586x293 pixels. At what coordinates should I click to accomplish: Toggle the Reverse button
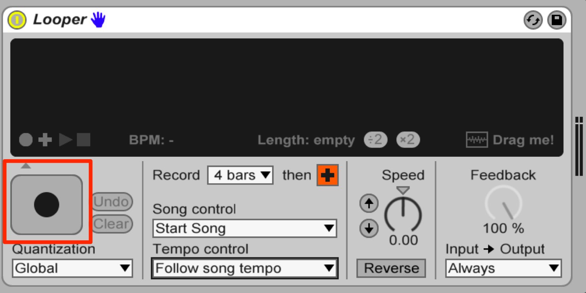[391, 268]
